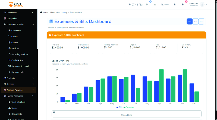Switch to the YTD time range
Image resolution: width=217 pixels, height=120 pixels.
point(201,21)
